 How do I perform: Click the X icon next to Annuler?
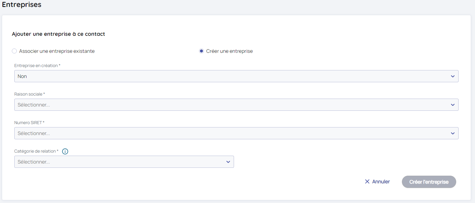tap(367, 182)
